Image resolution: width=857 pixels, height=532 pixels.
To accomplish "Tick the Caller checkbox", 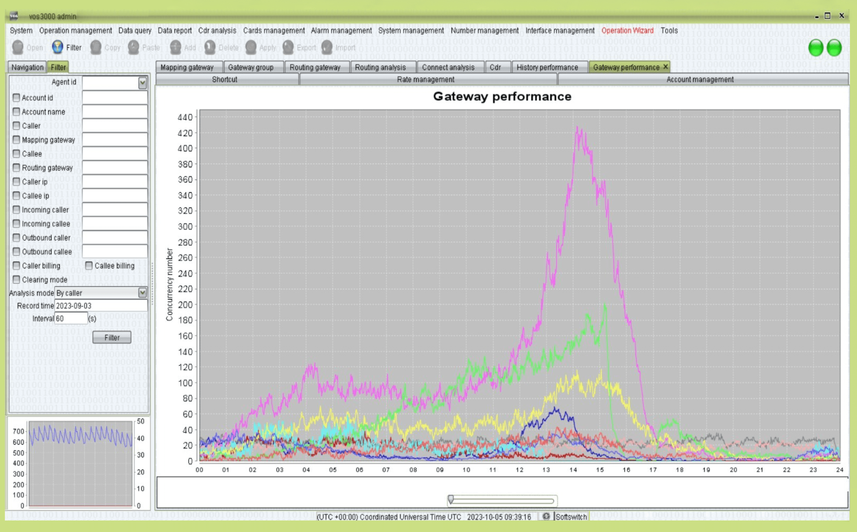I will pyautogui.click(x=16, y=126).
